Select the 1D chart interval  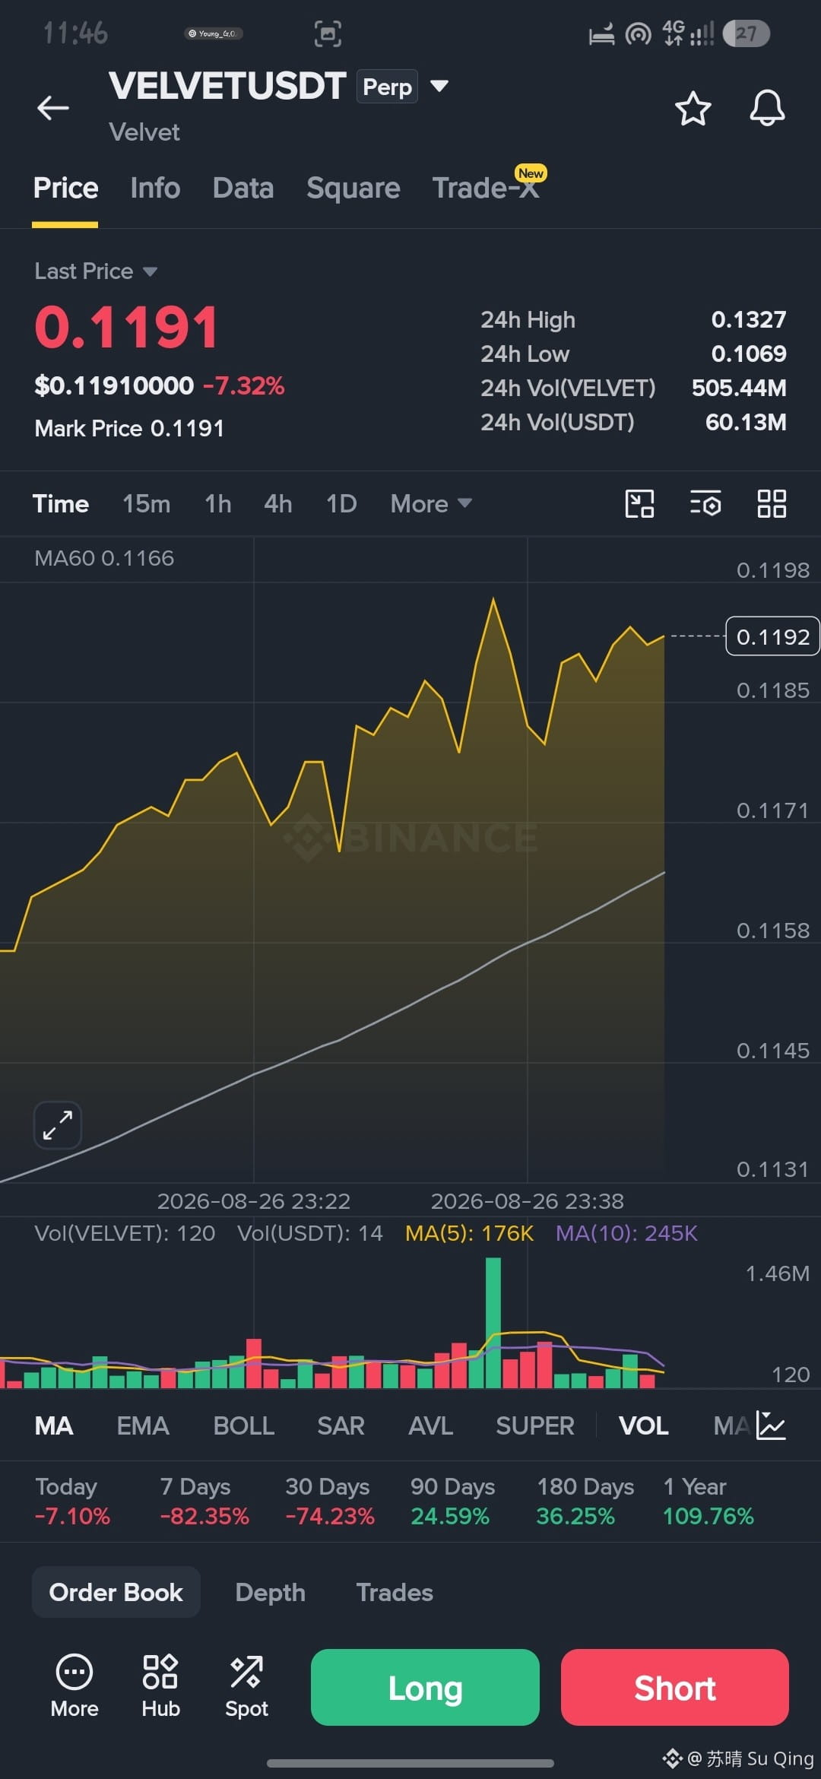coord(341,504)
